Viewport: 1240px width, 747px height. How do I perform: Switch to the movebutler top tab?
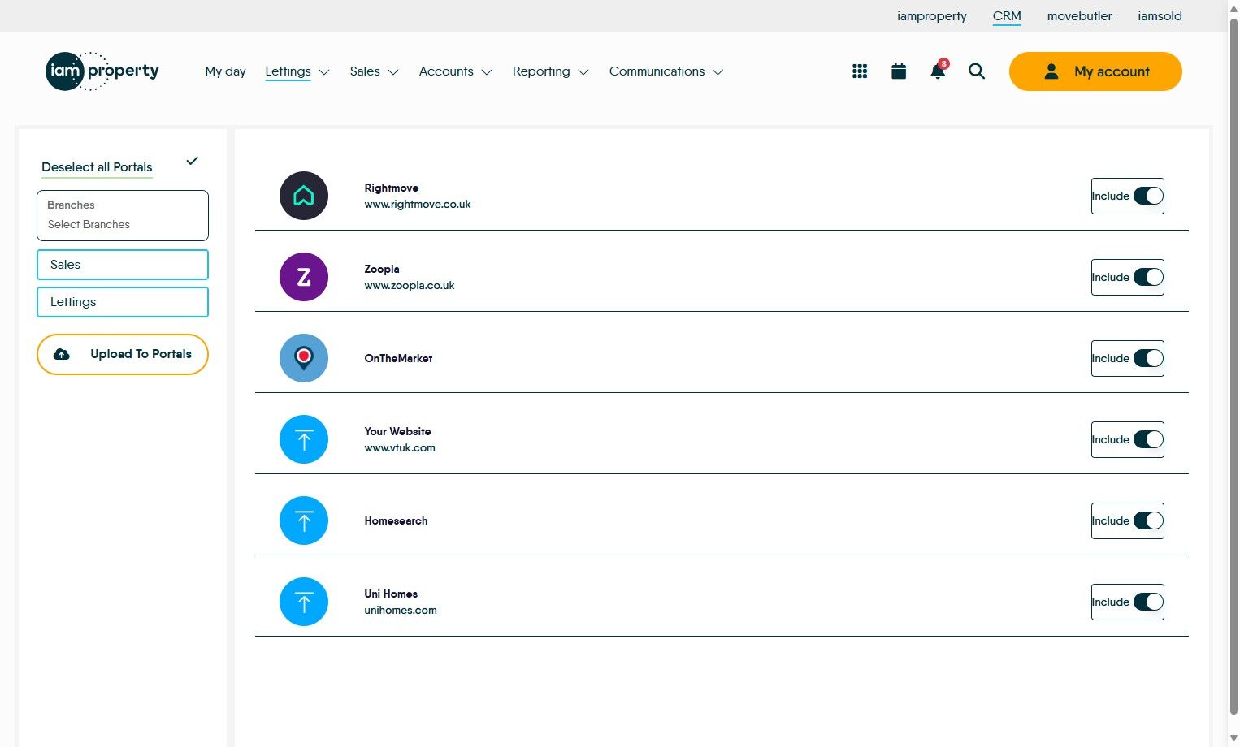point(1079,16)
